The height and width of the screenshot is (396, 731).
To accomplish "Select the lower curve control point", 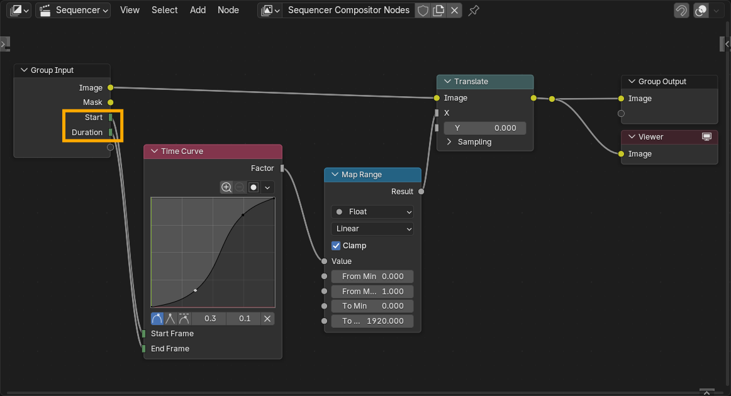I will point(196,290).
